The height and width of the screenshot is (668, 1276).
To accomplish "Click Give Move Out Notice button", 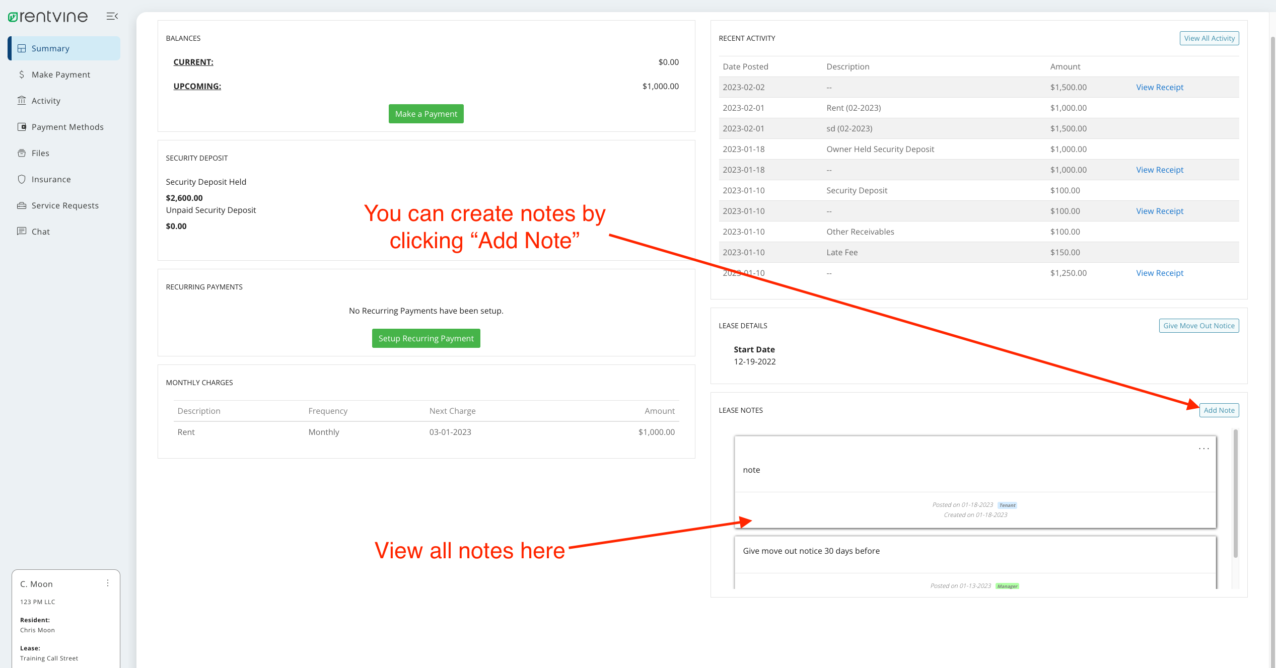I will [1198, 326].
